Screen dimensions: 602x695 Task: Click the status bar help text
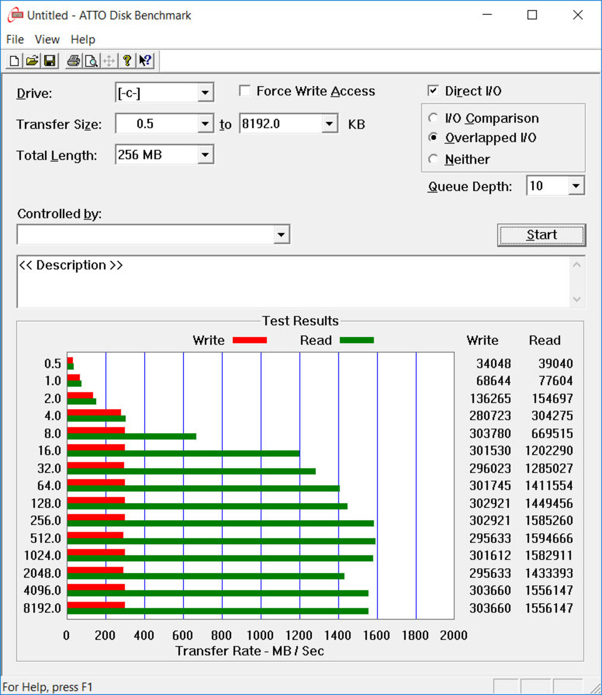tap(47, 687)
